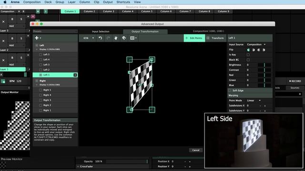
Task: Switch to Transform mode
Action: tap(215, 38)
